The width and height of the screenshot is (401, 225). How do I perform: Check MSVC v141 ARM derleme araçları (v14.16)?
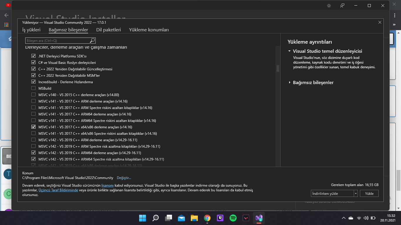coord(33,101)
